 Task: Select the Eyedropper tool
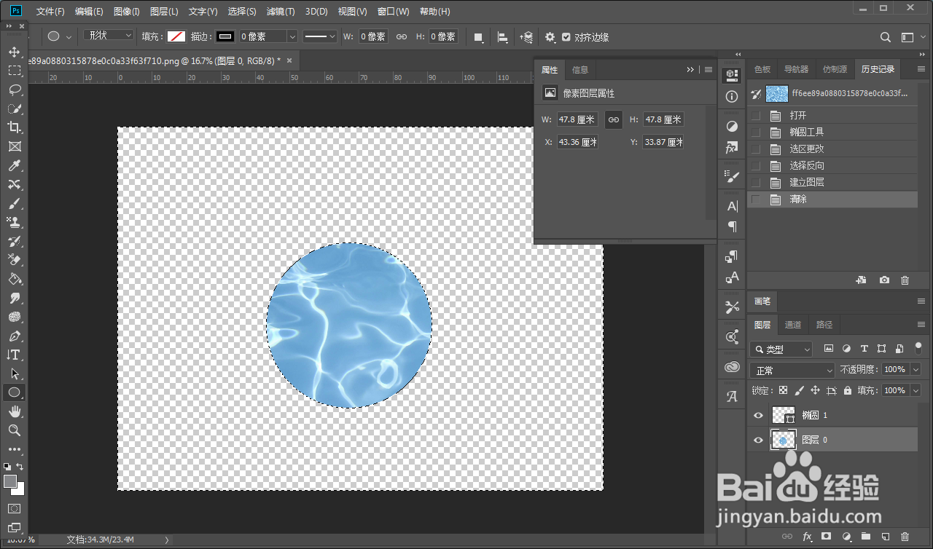[14, 165]
